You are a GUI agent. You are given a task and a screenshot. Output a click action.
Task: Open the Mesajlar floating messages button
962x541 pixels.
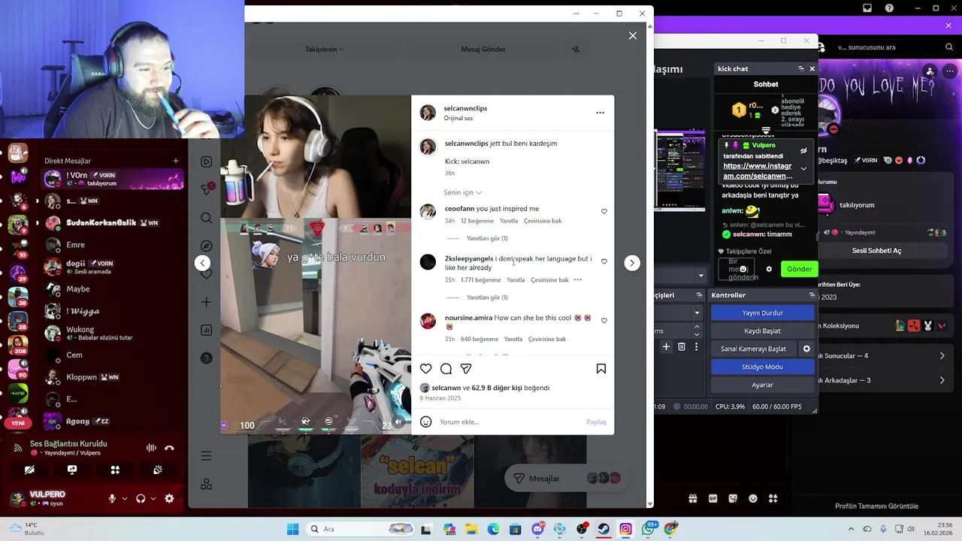(567, 479)
